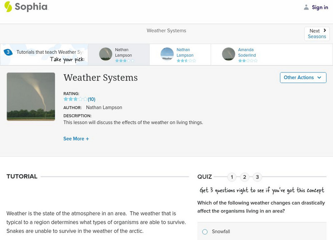The width and height of the screenshot is (333, 240).
Task: Click the chevron on the Other Actions button
Action: point(319,77)
